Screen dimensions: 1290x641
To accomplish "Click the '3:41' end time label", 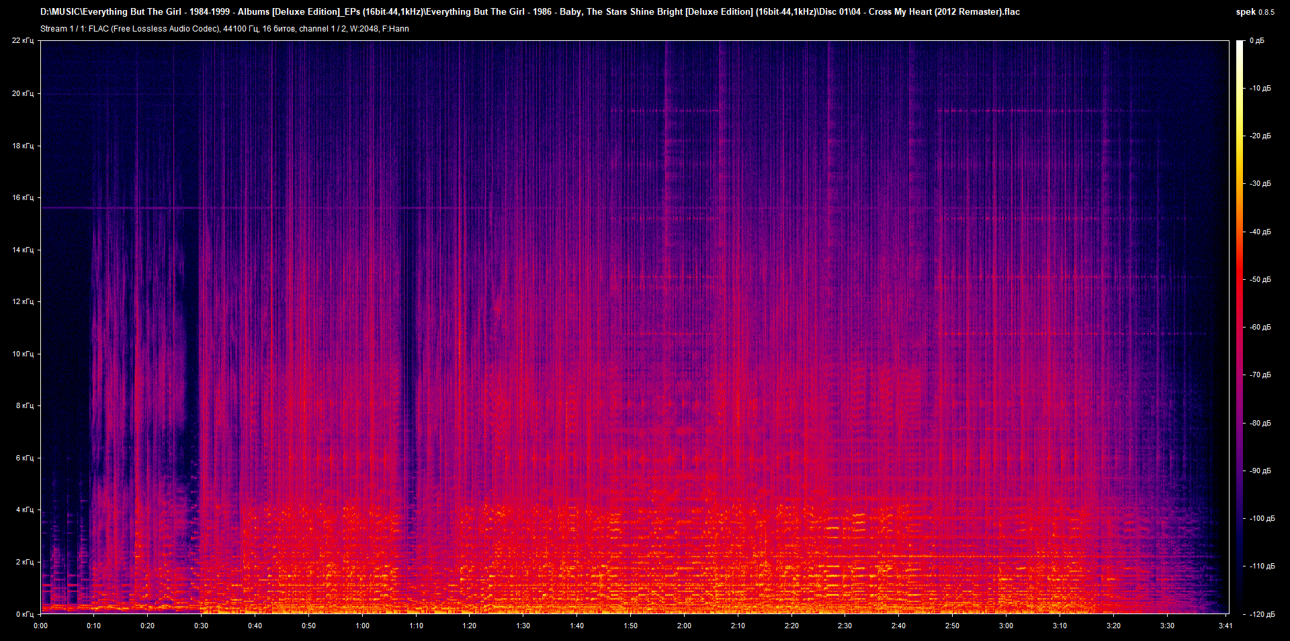I will pyautogui.click(x=1225, y=626).
